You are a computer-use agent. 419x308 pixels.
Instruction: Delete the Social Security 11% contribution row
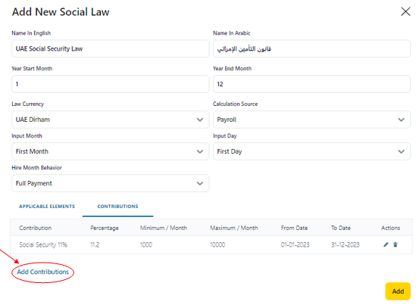tap(396, 244)
